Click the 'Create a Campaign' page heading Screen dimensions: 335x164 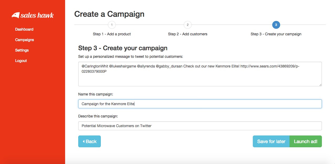(109, 14)
